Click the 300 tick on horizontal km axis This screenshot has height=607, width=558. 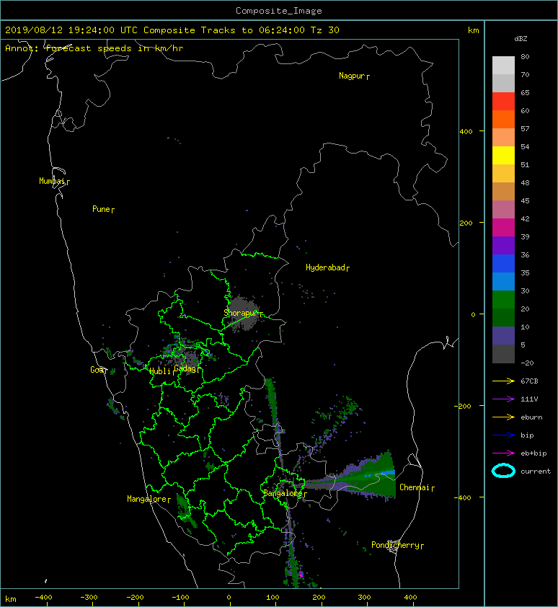[364, 598]
